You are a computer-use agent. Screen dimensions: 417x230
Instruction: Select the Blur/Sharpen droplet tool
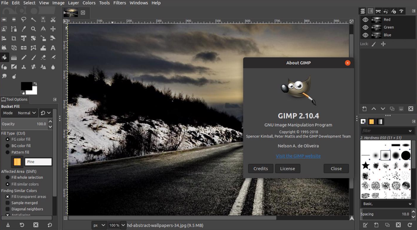pyautogui.click(x=53, y=67)
